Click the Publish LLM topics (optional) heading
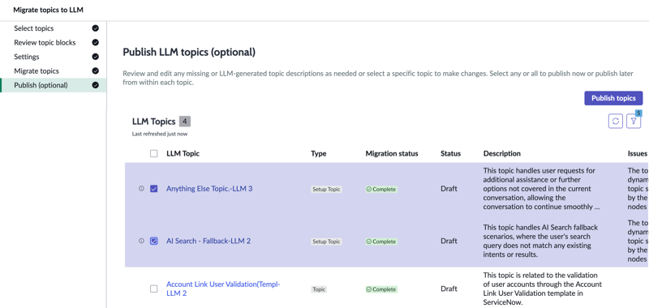The image size is (649, 308). click(189, 52)
